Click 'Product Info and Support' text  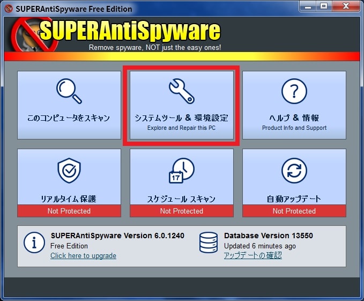pyautogui.click(x=294, y=128)
